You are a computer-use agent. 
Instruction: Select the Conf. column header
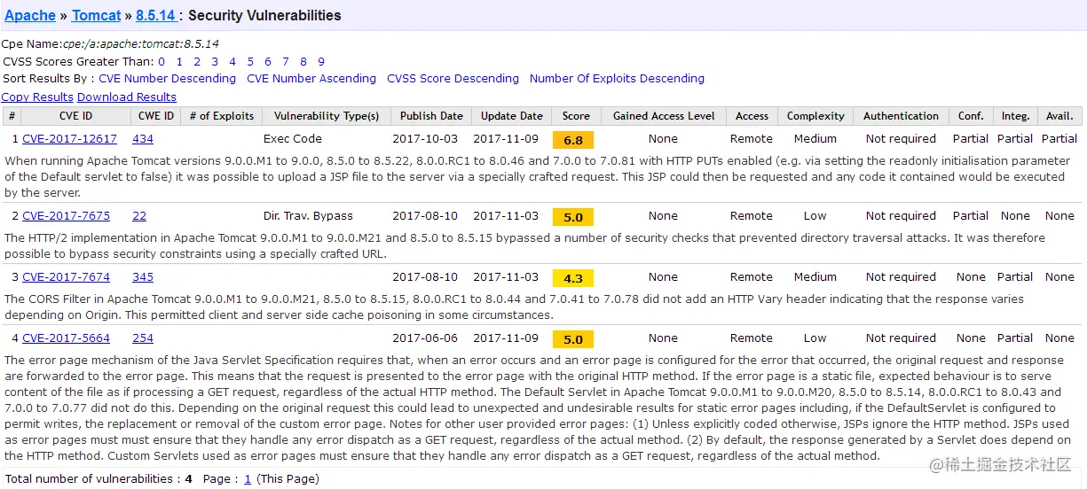tap(971, 116)
